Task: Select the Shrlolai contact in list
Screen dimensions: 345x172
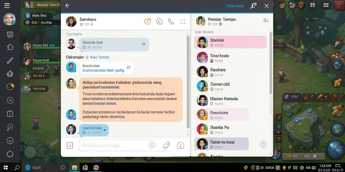Action: click(x=230, y=42)
